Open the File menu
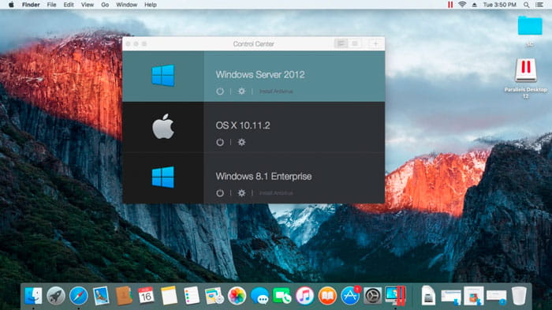The height and width of the screenshot is (310, 552). coord(51,5)
